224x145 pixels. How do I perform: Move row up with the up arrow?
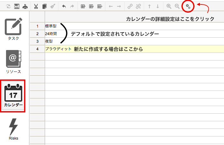pyautogui.click(x=149, y=6)
